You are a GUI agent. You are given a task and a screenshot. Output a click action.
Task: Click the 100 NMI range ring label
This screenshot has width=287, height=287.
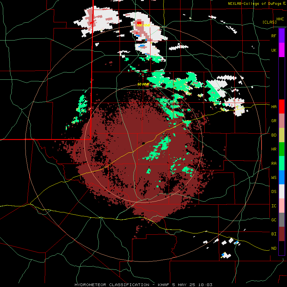click(x=143, y=25)
